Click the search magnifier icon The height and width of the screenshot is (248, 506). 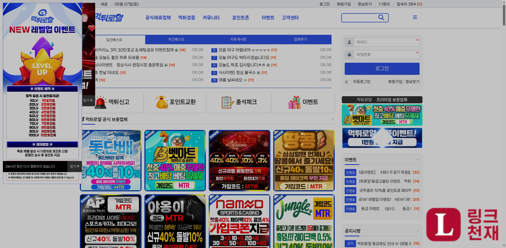tap(381, 17)
